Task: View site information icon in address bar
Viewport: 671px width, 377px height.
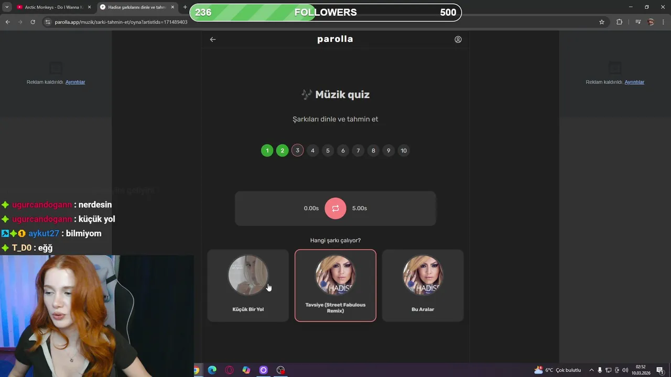Action: [x=48, y=22]
